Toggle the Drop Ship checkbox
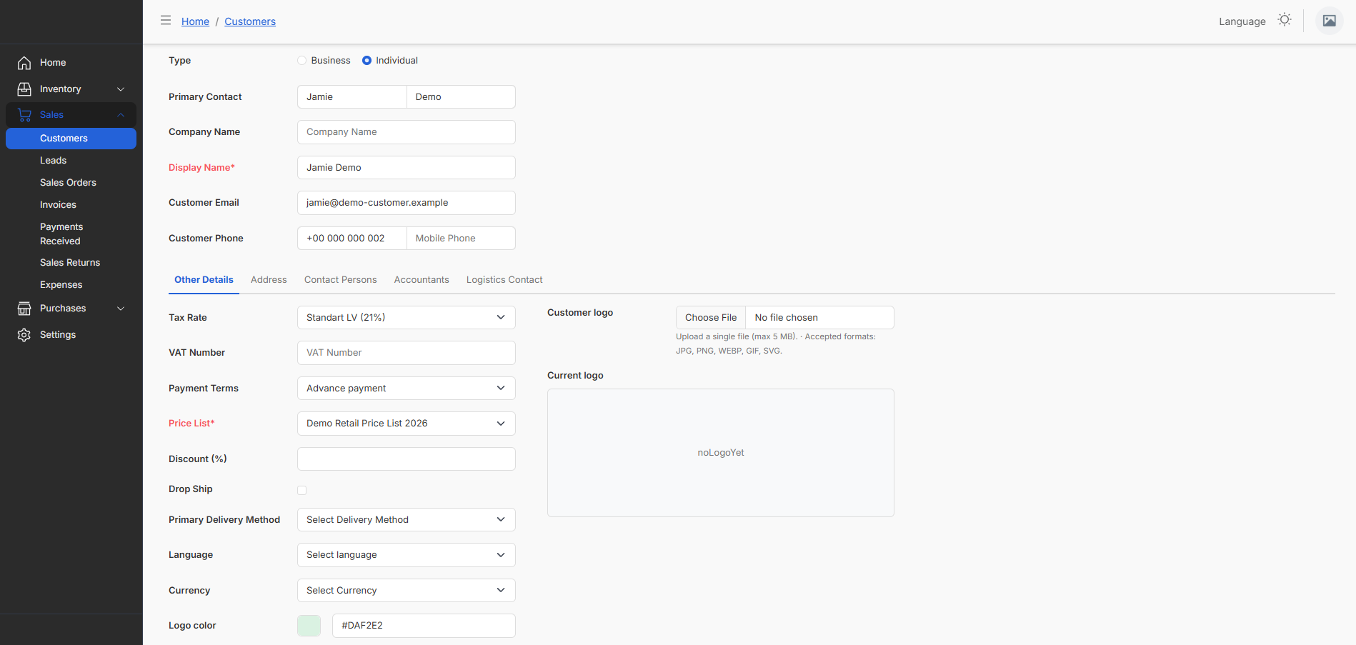Screen dimensions: 1356x645 click(302, 490)
